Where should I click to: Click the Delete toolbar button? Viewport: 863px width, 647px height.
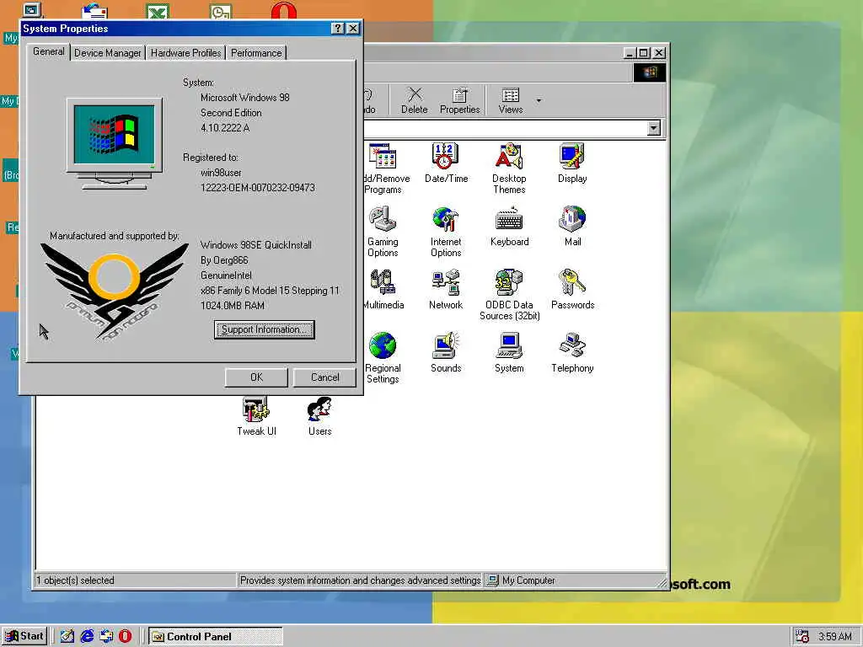(415, 101)
